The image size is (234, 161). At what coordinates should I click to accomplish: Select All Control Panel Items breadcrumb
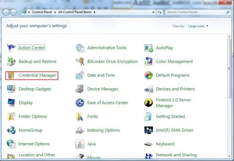[x=75, y=12]
